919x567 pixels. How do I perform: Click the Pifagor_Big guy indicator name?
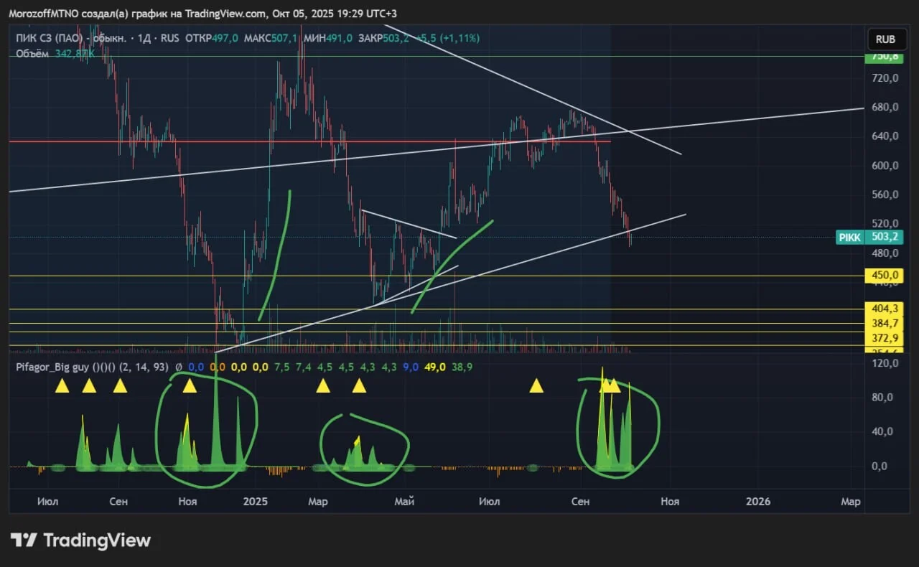click(53, 367)
